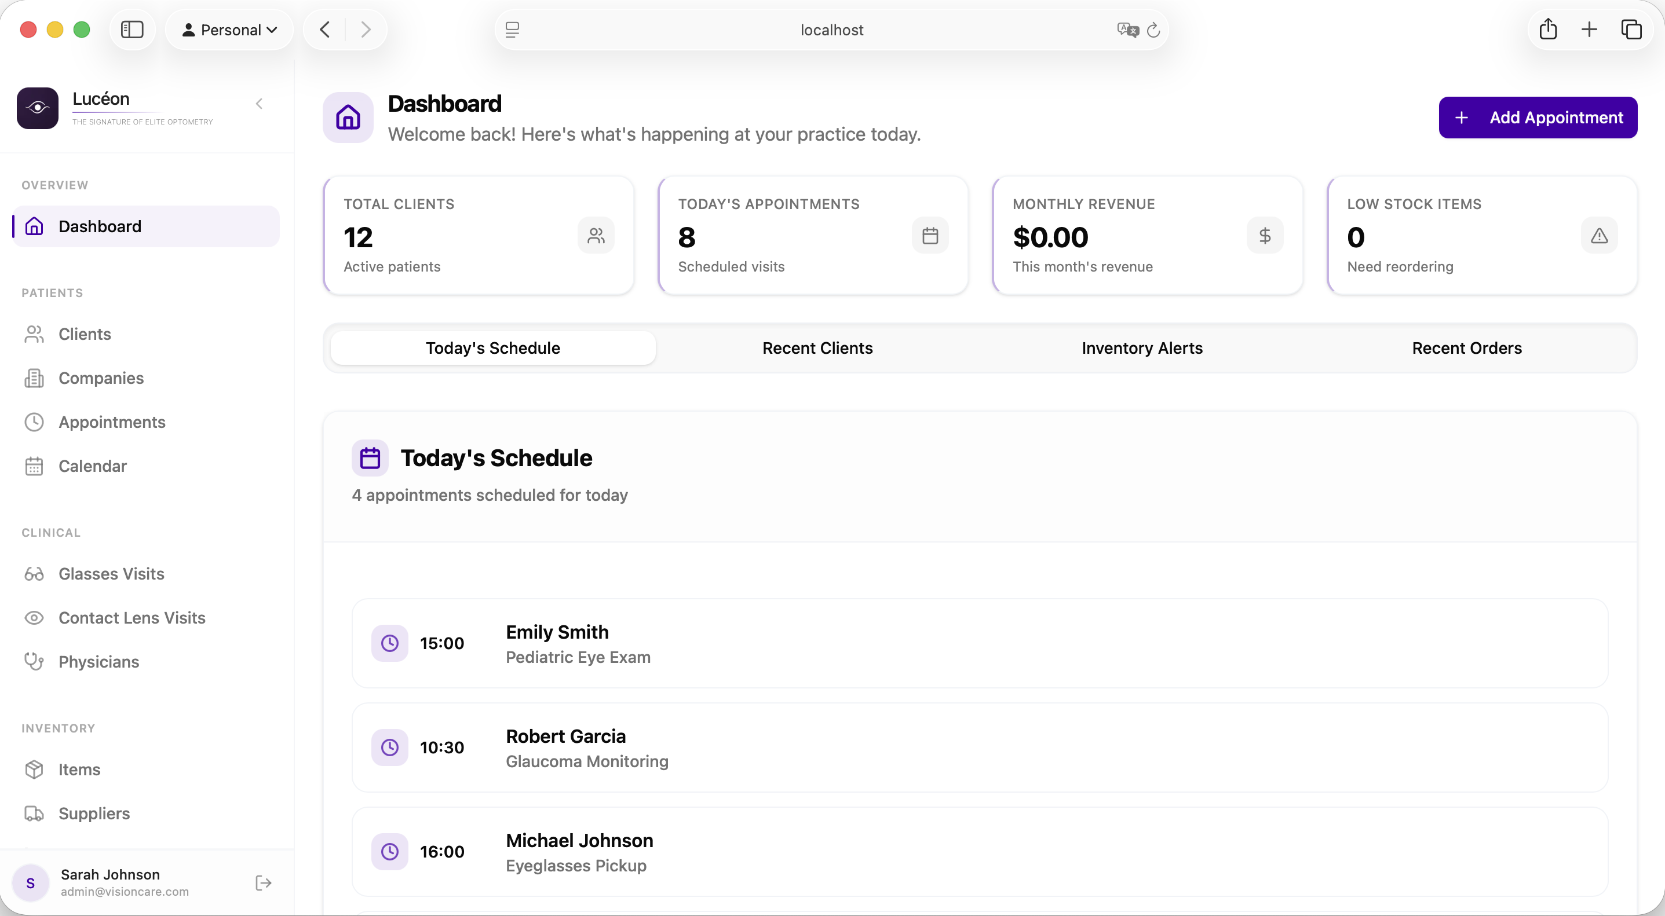Viewport: 1665px width, 916px height.
Task: Click the logout icon beside Sarah Johnson
Action: click(x=263, y=882)
